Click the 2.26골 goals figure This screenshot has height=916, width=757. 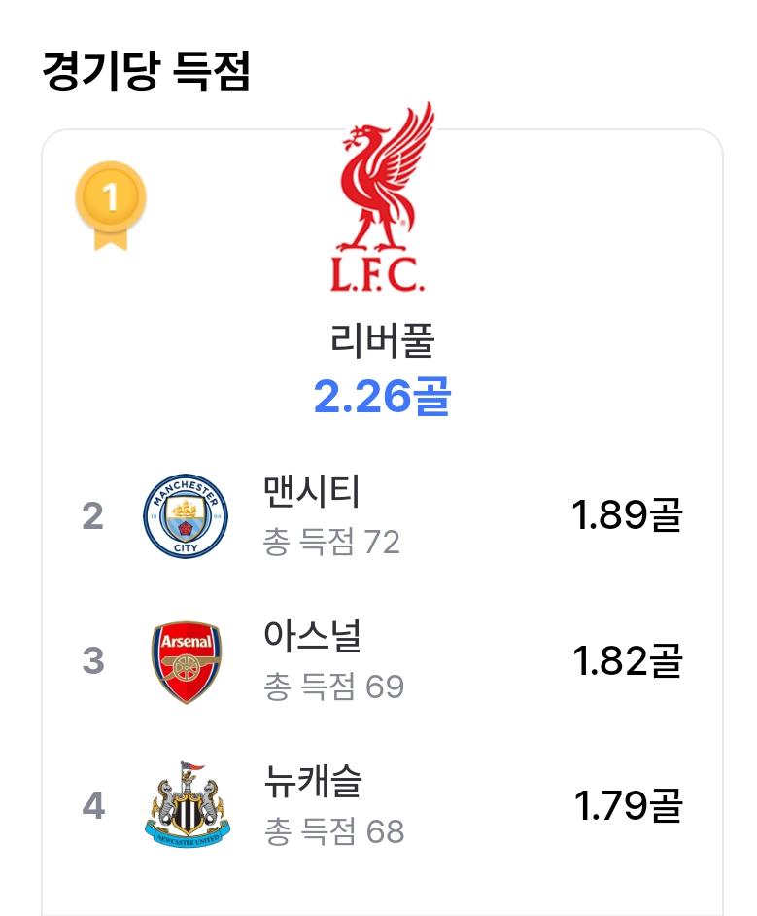point(382,397)
